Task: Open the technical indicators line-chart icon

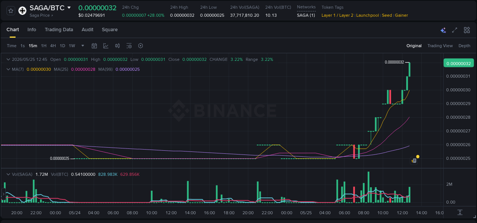Action: [106, 46]
